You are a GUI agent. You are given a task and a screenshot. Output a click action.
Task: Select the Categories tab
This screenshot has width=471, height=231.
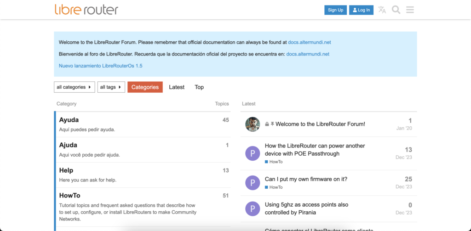pos(145,87)
